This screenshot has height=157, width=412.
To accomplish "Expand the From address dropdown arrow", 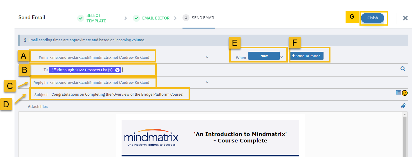I will coord(207,57).
